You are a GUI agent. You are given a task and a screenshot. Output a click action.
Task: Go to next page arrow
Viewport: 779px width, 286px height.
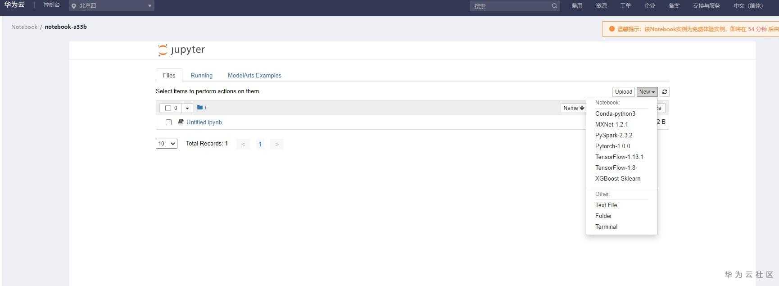(277, 144)
